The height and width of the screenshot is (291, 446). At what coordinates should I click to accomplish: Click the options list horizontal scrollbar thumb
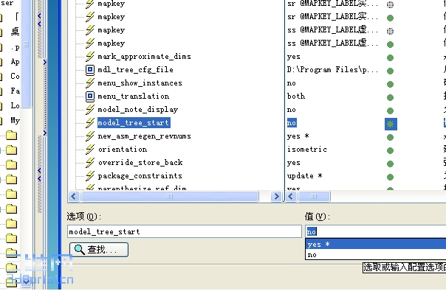point(170,197)
